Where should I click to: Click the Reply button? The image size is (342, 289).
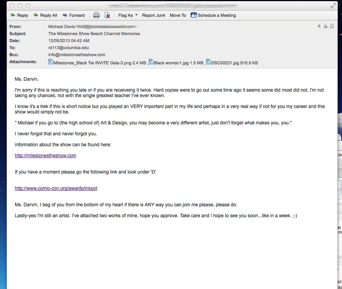[19, 15]
